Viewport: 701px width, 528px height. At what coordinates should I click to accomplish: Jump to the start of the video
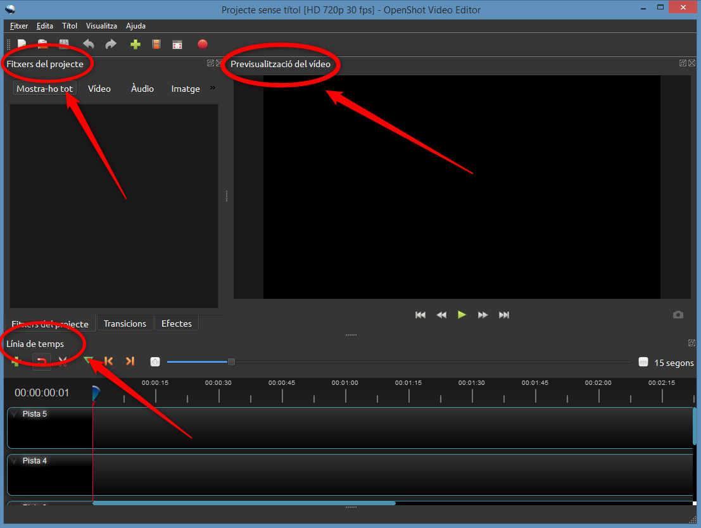click(x=420, y=315)
